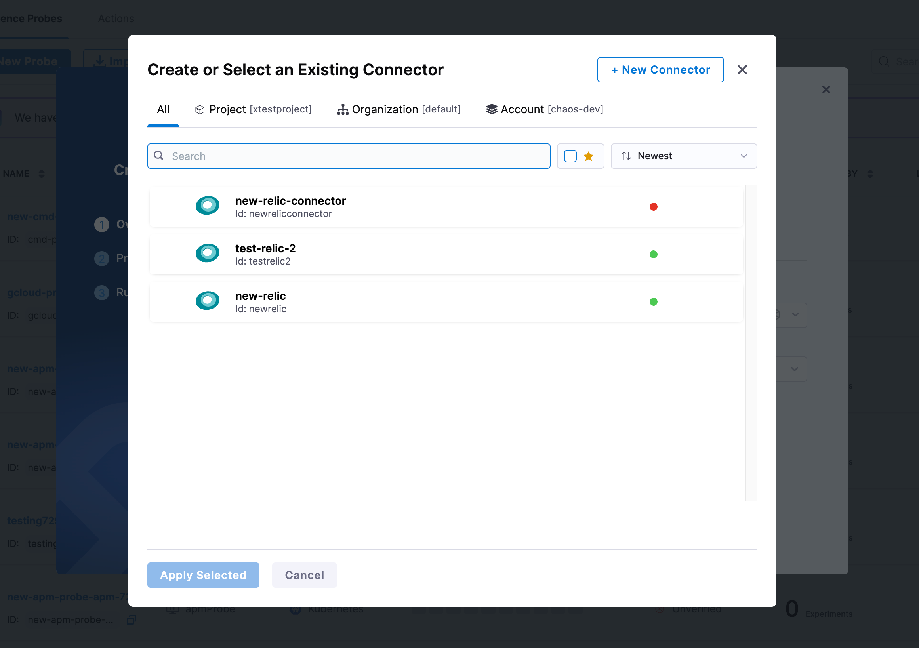Screen dimensions: 919x648
Task: Check the checkbox next to the star filter
Action: tap(570, 156)
